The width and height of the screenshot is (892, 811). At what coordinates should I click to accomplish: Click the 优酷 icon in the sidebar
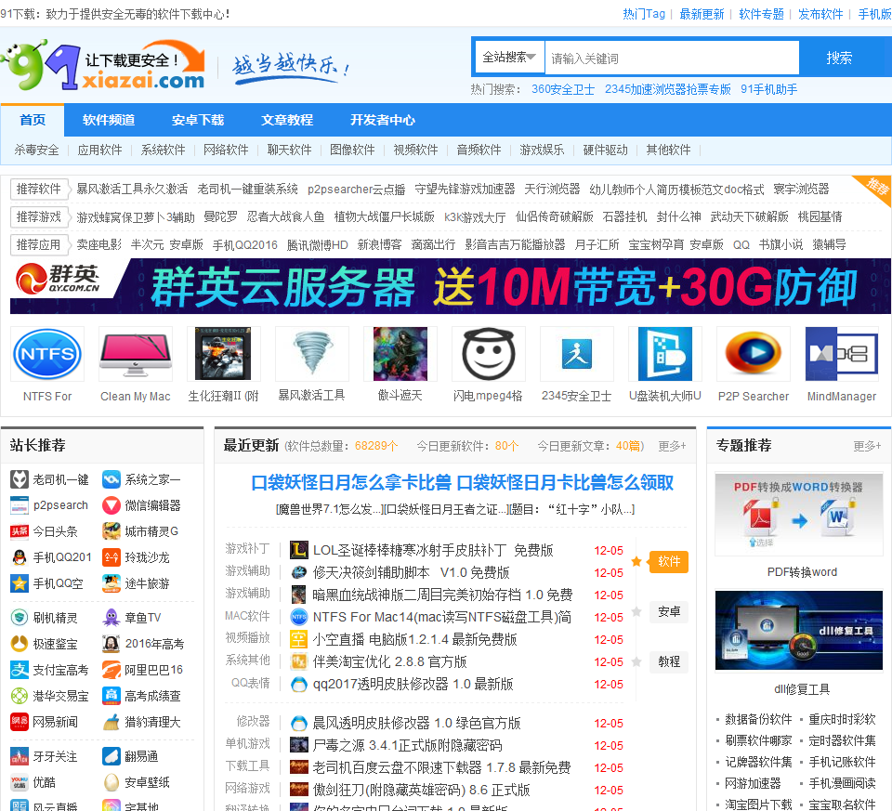click(x=20, y=782)
